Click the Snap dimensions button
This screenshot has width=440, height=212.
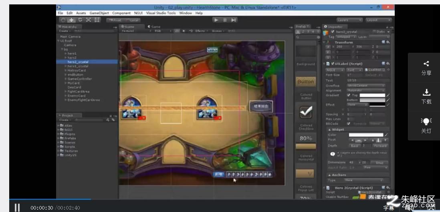(379, 162)
